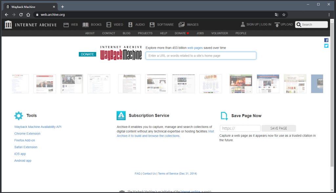The height and width of the screenshot is (193, 336).
Task: Select the Volunteer navigation item
Action: point(220,33)
